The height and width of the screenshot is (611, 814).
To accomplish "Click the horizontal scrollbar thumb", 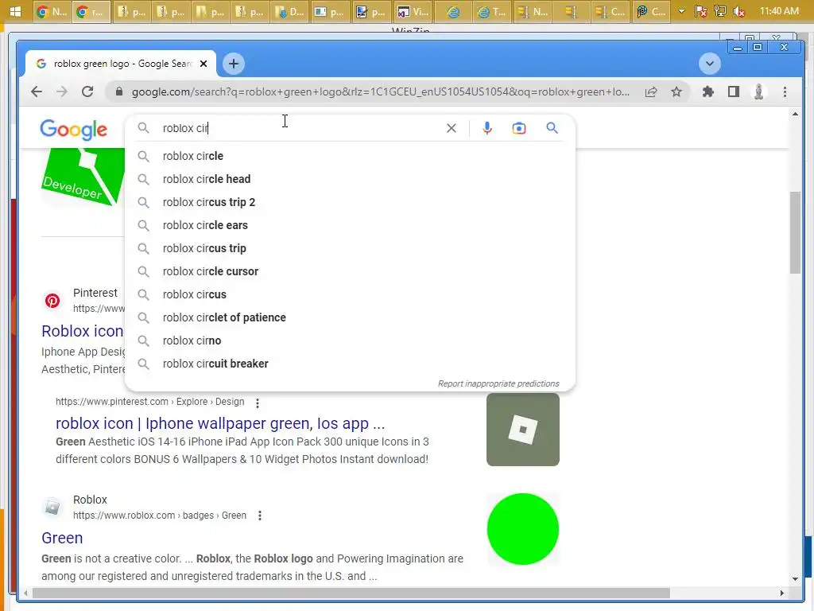I will pyautogui.click(x=351, y=593).
